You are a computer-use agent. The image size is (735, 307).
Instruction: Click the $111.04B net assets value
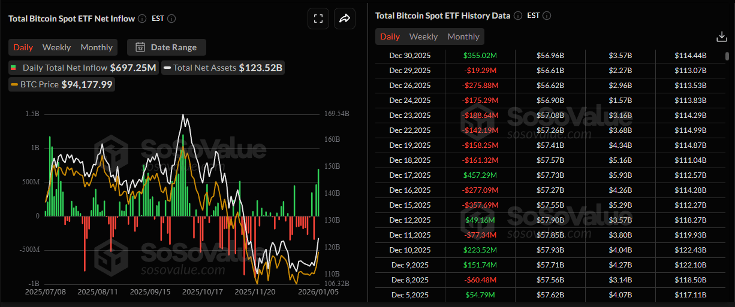[x=691, y=160]
